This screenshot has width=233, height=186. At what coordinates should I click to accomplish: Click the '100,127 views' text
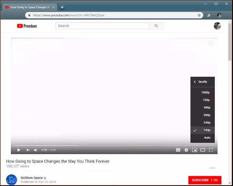(18, 166)
